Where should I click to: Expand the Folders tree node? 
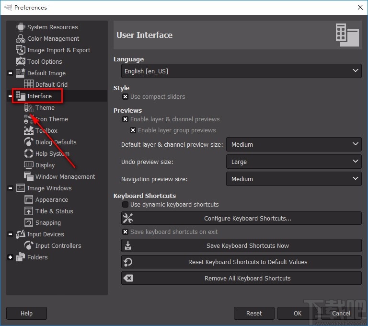10,257
